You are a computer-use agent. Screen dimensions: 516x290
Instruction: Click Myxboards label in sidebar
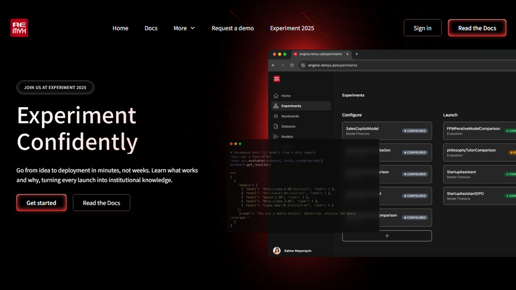click(290, 116)
